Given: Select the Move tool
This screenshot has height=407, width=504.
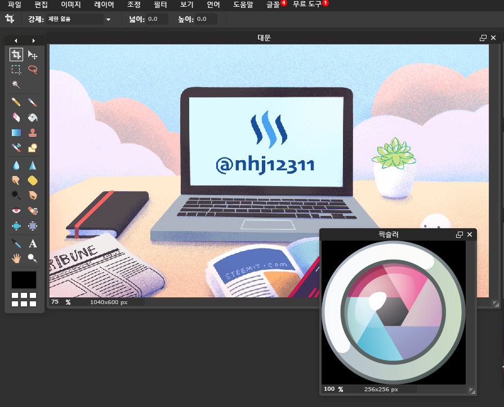Looking at the screenshot, I should (33, 55).
